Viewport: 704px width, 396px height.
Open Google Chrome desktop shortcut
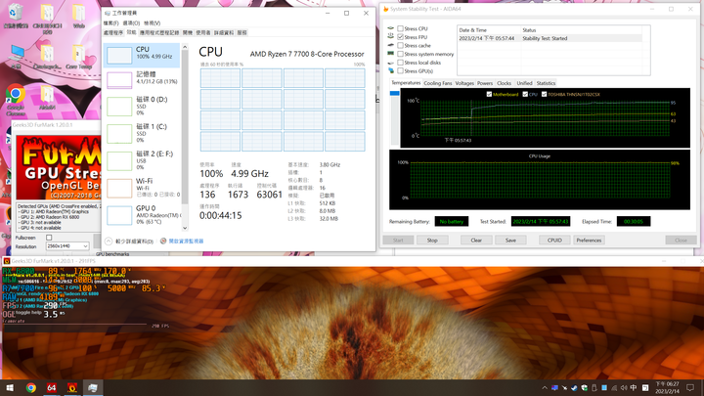16,100
